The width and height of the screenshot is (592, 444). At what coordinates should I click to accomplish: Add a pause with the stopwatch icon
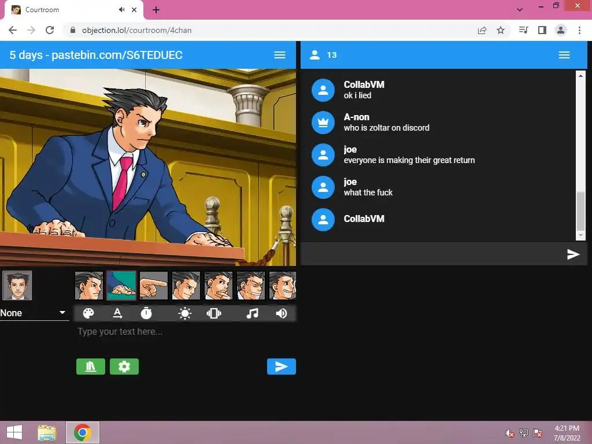[146, 313]
